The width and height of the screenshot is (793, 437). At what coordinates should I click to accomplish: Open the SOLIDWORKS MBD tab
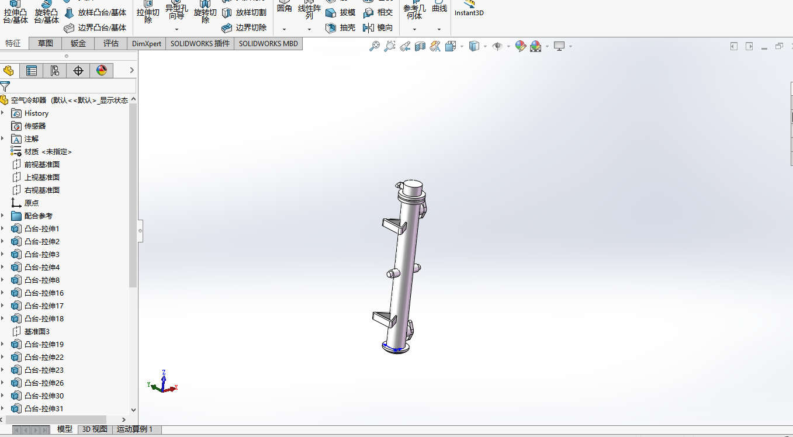[268, 43]
